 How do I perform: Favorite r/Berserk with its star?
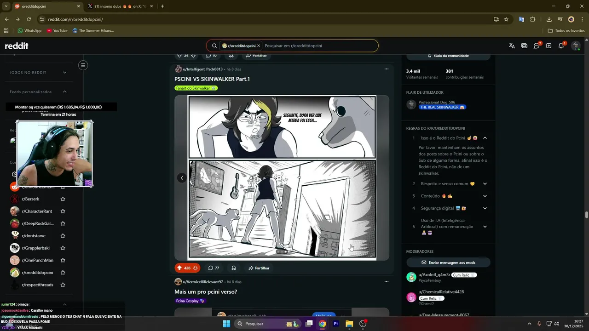coord(63,199)
